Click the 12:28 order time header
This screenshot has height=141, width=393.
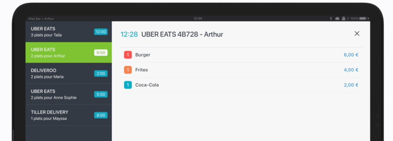(129, 34)
